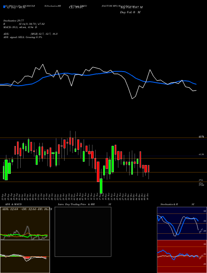Click the red-background RSI mini chart
Screen dimensions: 207x273
182,256
